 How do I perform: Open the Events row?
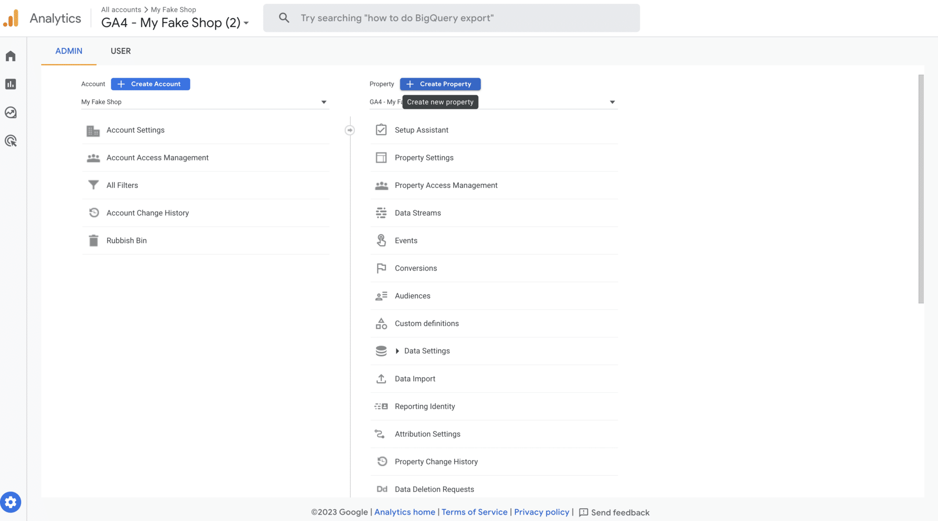tap(494, 241)
